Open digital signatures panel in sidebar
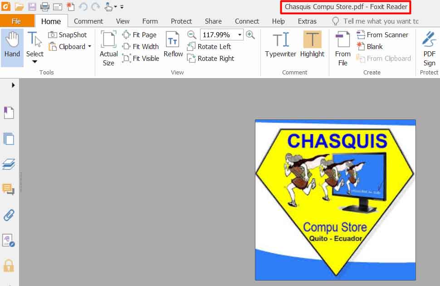The image size is (440, 286). (9, 241)
